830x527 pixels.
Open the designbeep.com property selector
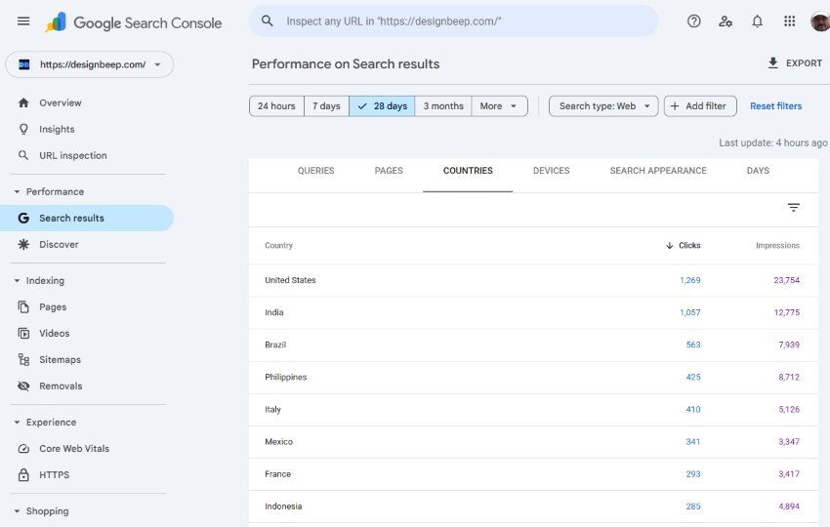tap(90, 65)
